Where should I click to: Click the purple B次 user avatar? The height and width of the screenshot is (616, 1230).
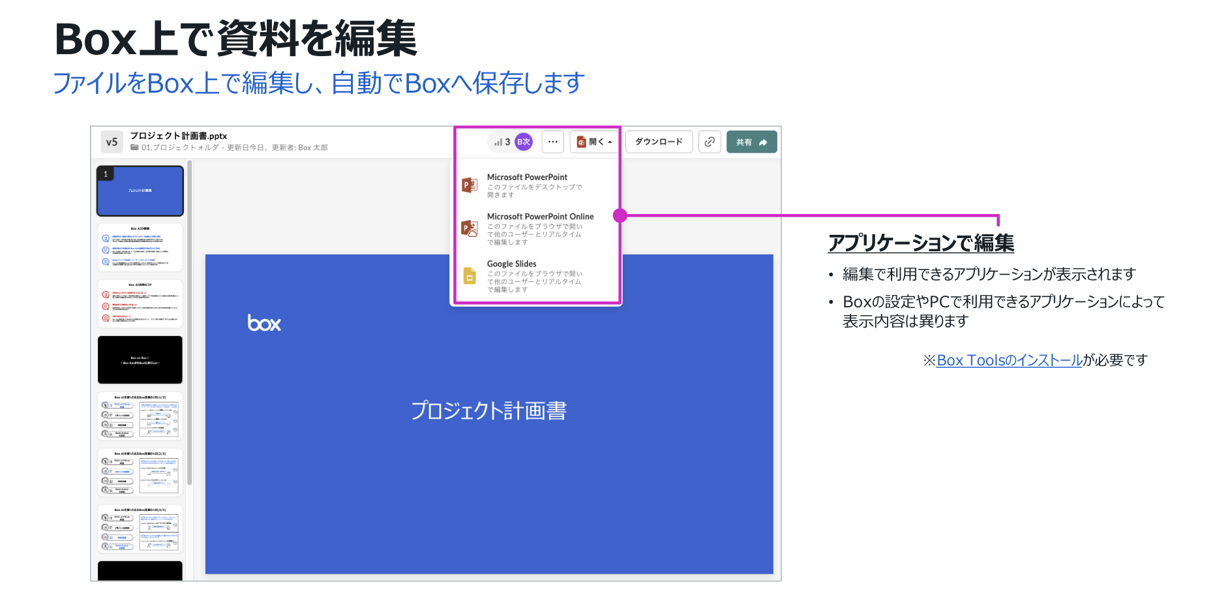[x=524, y=142]
